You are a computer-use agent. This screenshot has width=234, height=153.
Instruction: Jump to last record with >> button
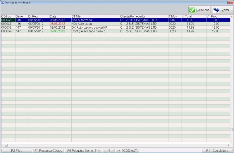click(x=118, y=151)
